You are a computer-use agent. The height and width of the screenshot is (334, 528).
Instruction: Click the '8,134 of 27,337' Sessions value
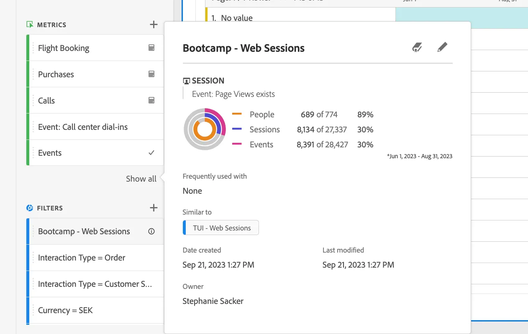pyautogui.click(x=322, y=129)
